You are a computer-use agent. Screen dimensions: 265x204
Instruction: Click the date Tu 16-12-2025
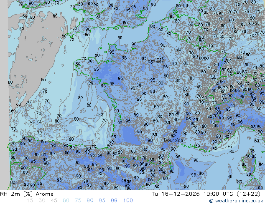176,194
